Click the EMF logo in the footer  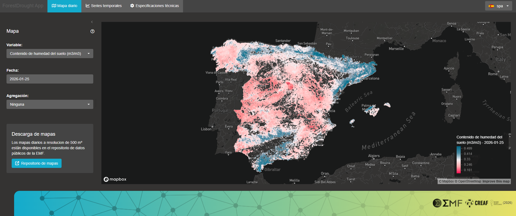click(447, 203)
